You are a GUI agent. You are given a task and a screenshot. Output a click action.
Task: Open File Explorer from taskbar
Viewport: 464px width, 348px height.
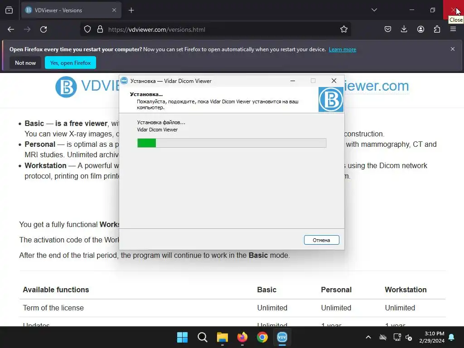pos(222,337)
